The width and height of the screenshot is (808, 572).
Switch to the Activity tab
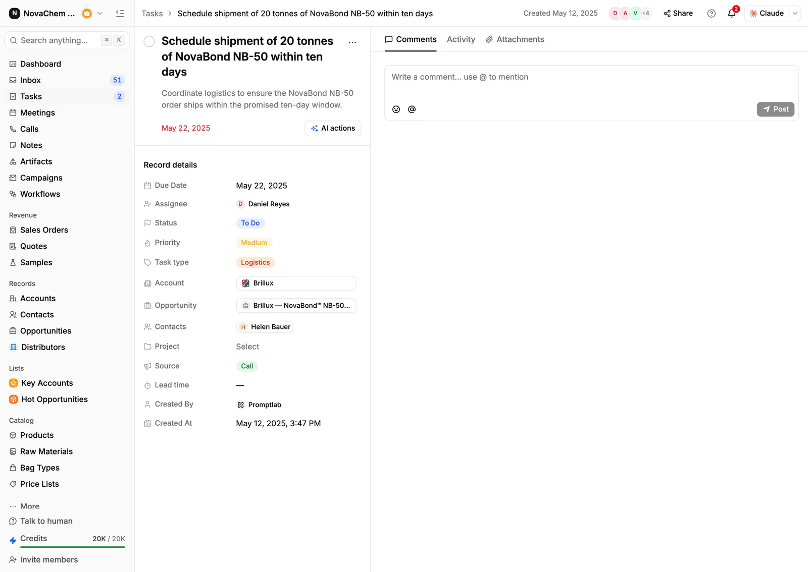click(x=461, y=39)
